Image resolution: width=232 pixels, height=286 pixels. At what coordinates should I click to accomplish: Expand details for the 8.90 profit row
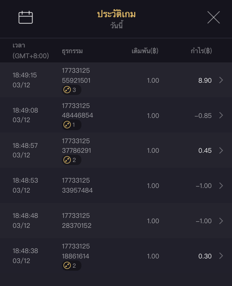tap(221, 80)
